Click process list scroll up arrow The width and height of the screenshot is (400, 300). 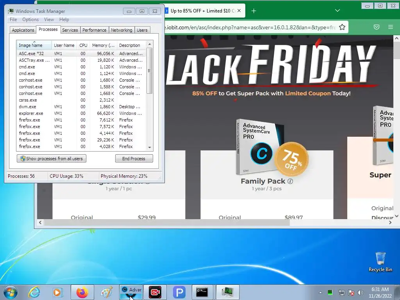150,44
